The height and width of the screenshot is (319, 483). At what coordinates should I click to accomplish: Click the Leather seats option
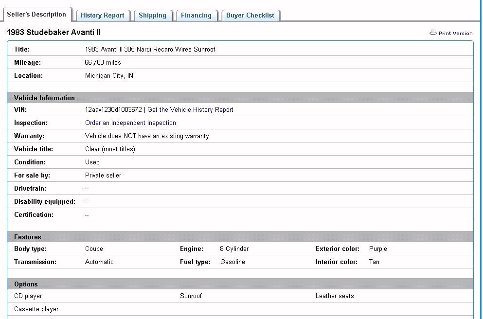(335, 296)
